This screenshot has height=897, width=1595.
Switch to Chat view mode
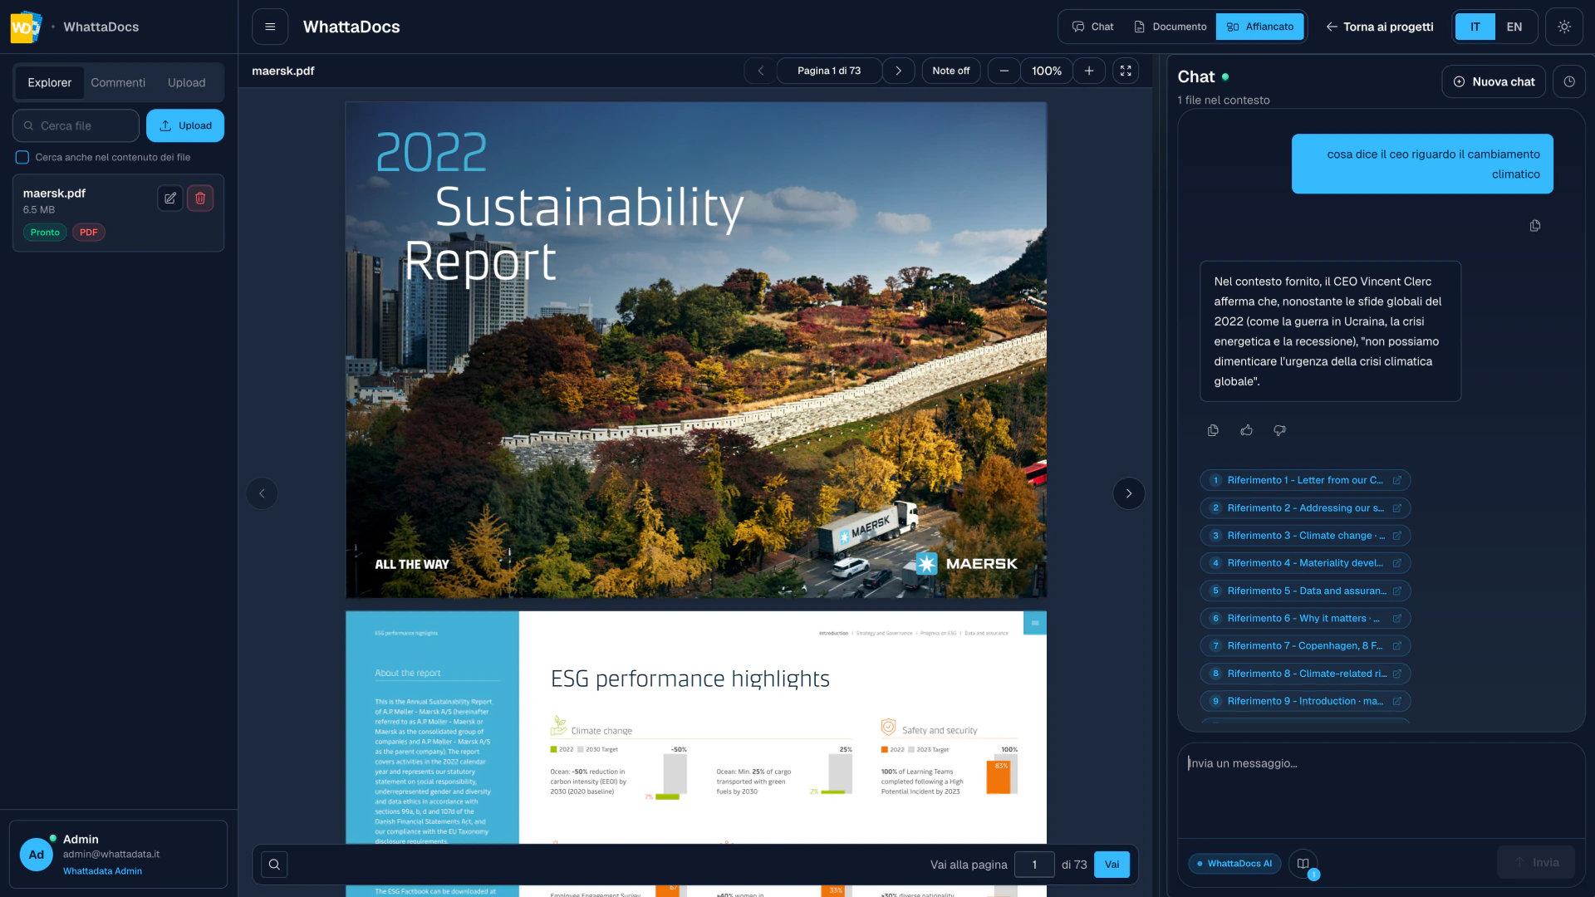(1092, 27)
